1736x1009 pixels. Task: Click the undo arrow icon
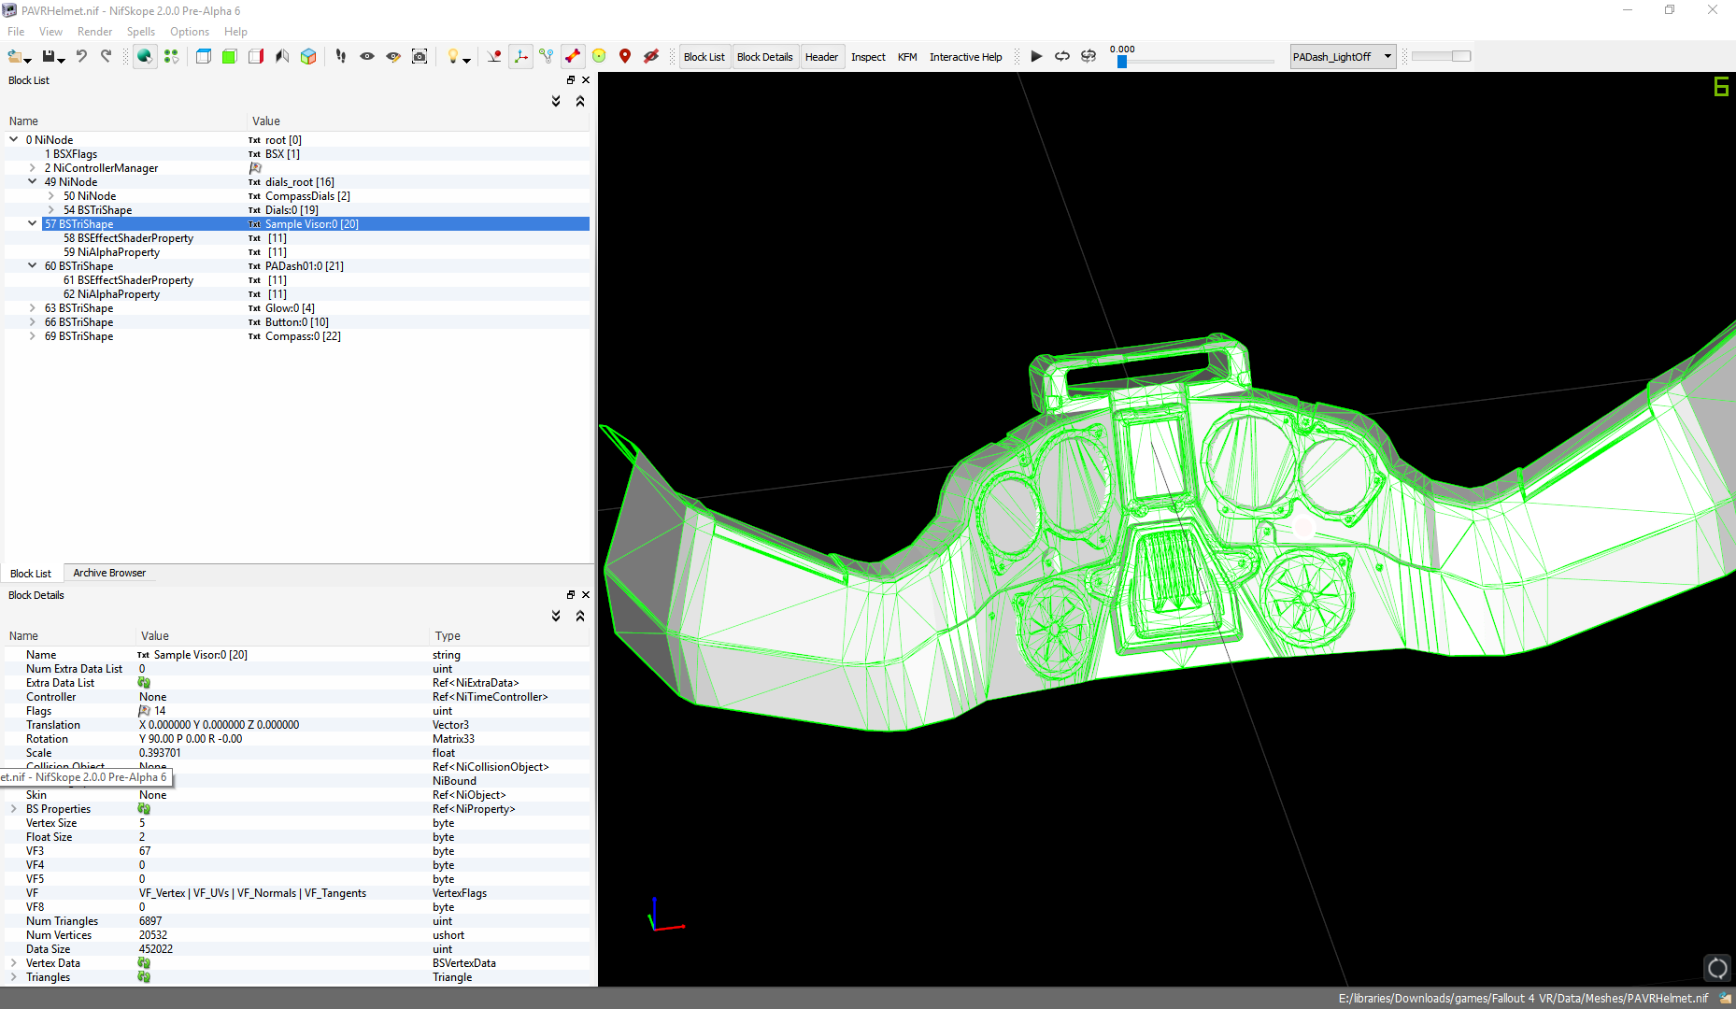pos(81,57)
